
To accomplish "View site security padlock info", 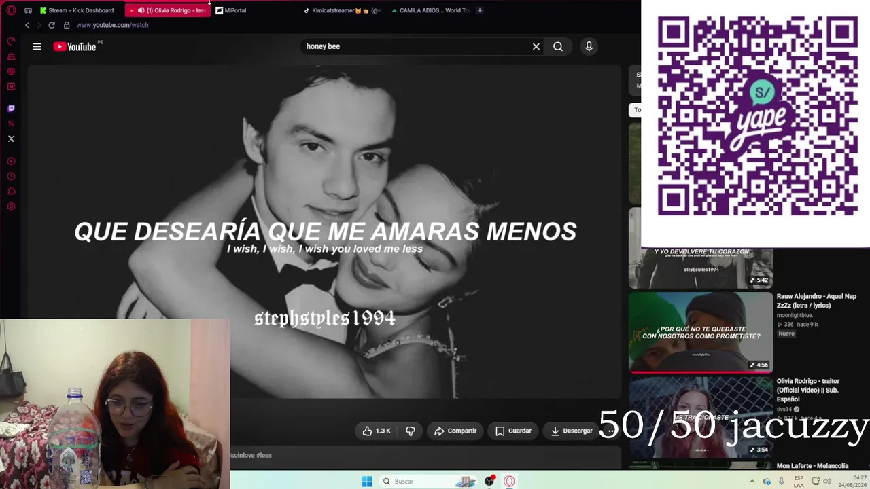I will (67, 25).
